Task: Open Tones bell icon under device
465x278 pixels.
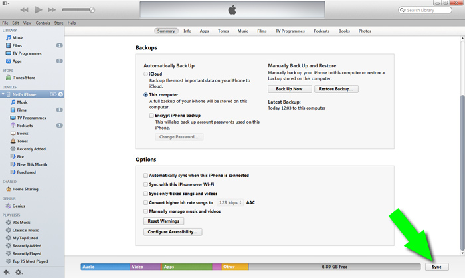Action: 13,141
